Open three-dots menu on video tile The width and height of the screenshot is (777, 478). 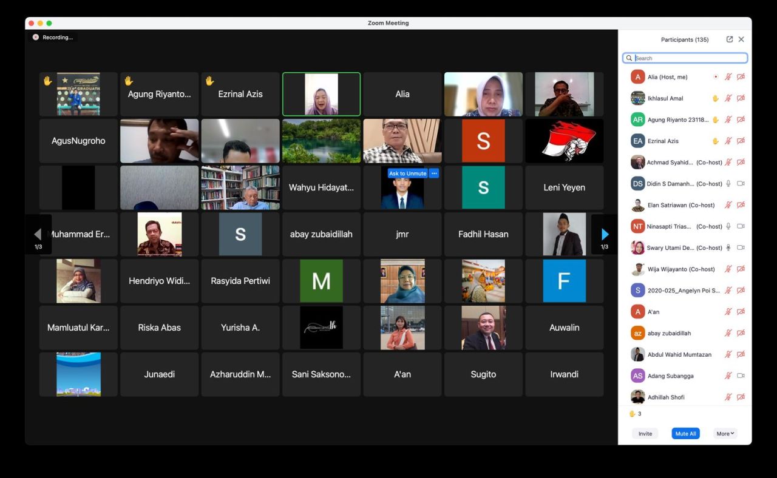[434, 173]
